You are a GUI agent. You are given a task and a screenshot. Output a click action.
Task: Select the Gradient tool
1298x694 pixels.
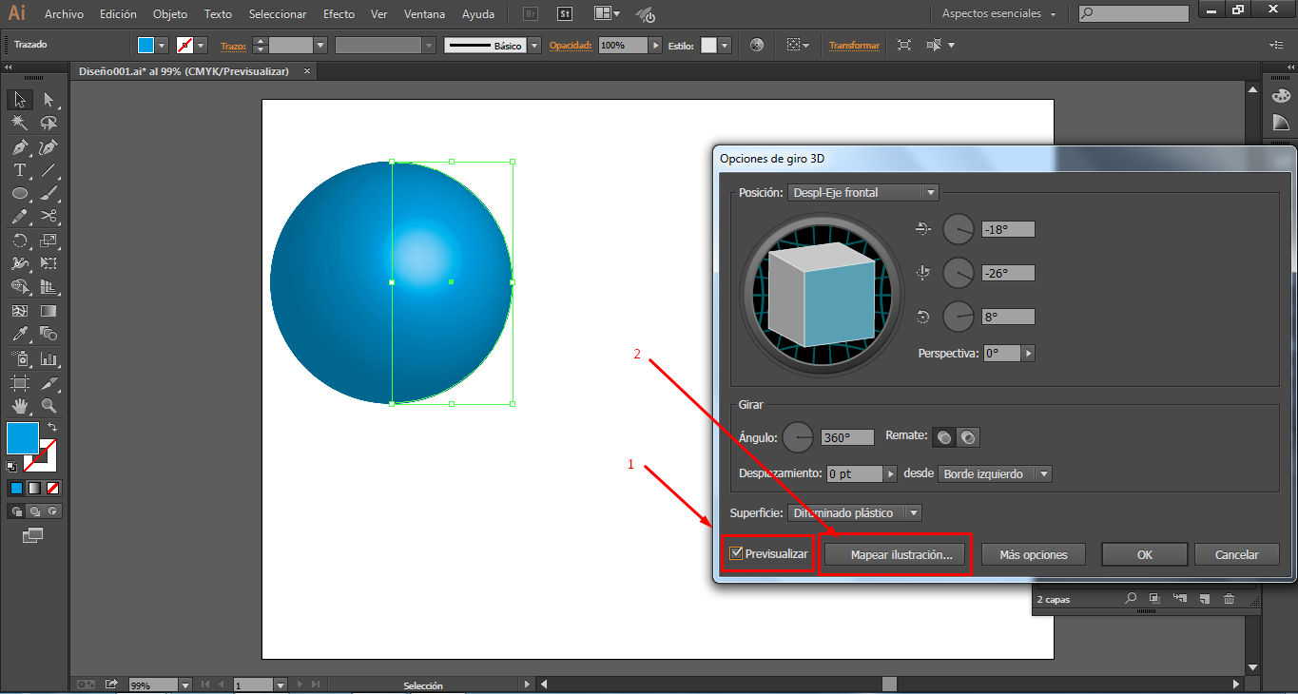pyautogui.click(x=48, y=311)
